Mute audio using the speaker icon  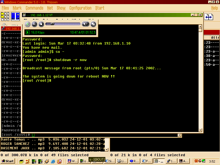point(84,24)
